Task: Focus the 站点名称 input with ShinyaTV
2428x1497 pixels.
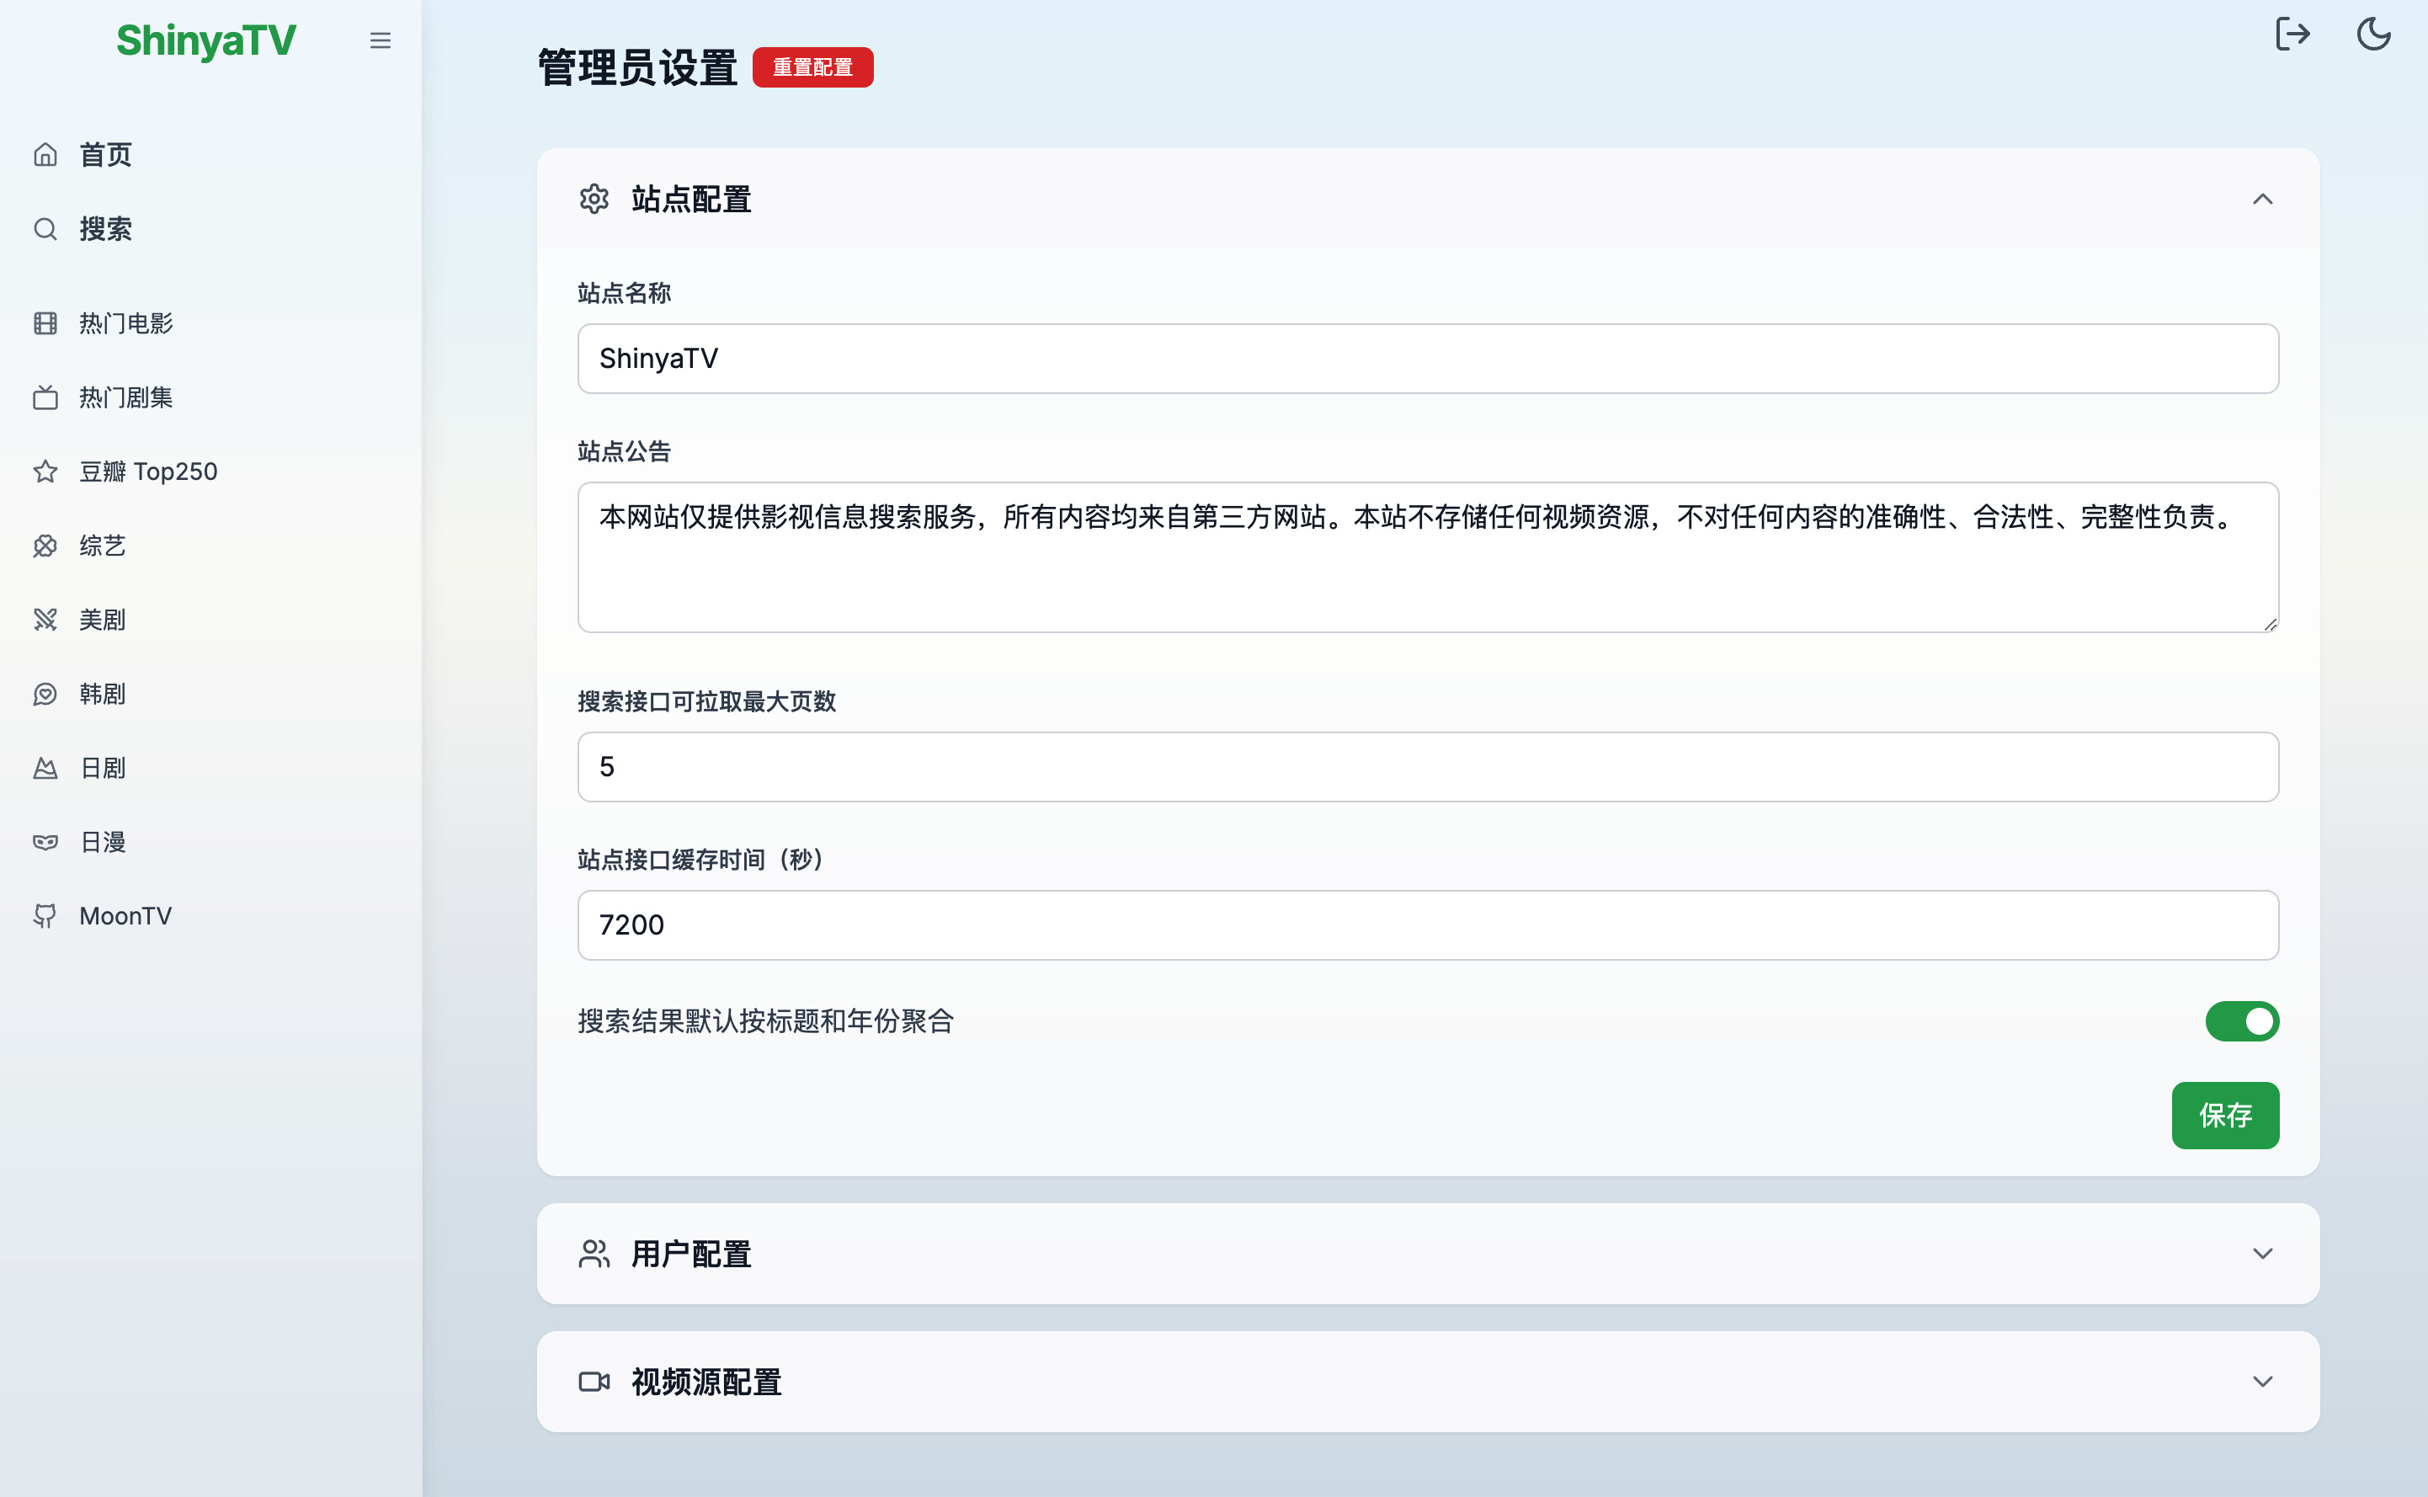Action: tap(1427, 359)
